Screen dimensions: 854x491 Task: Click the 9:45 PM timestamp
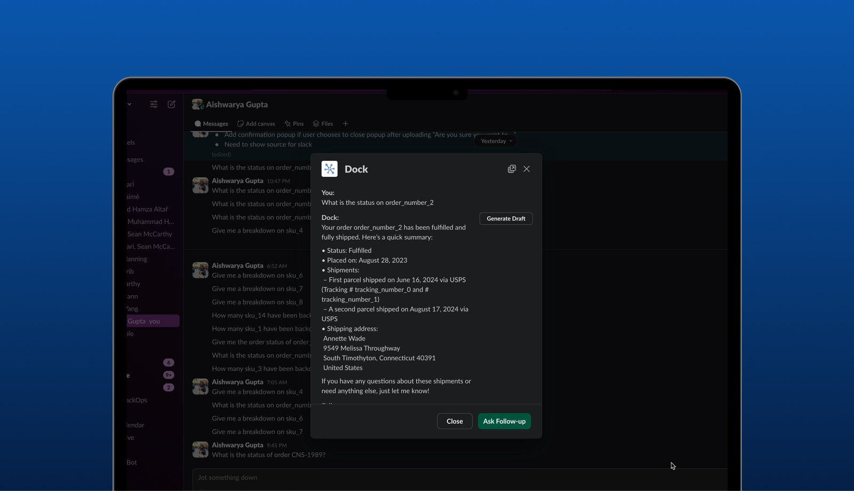tap(276, 446)
